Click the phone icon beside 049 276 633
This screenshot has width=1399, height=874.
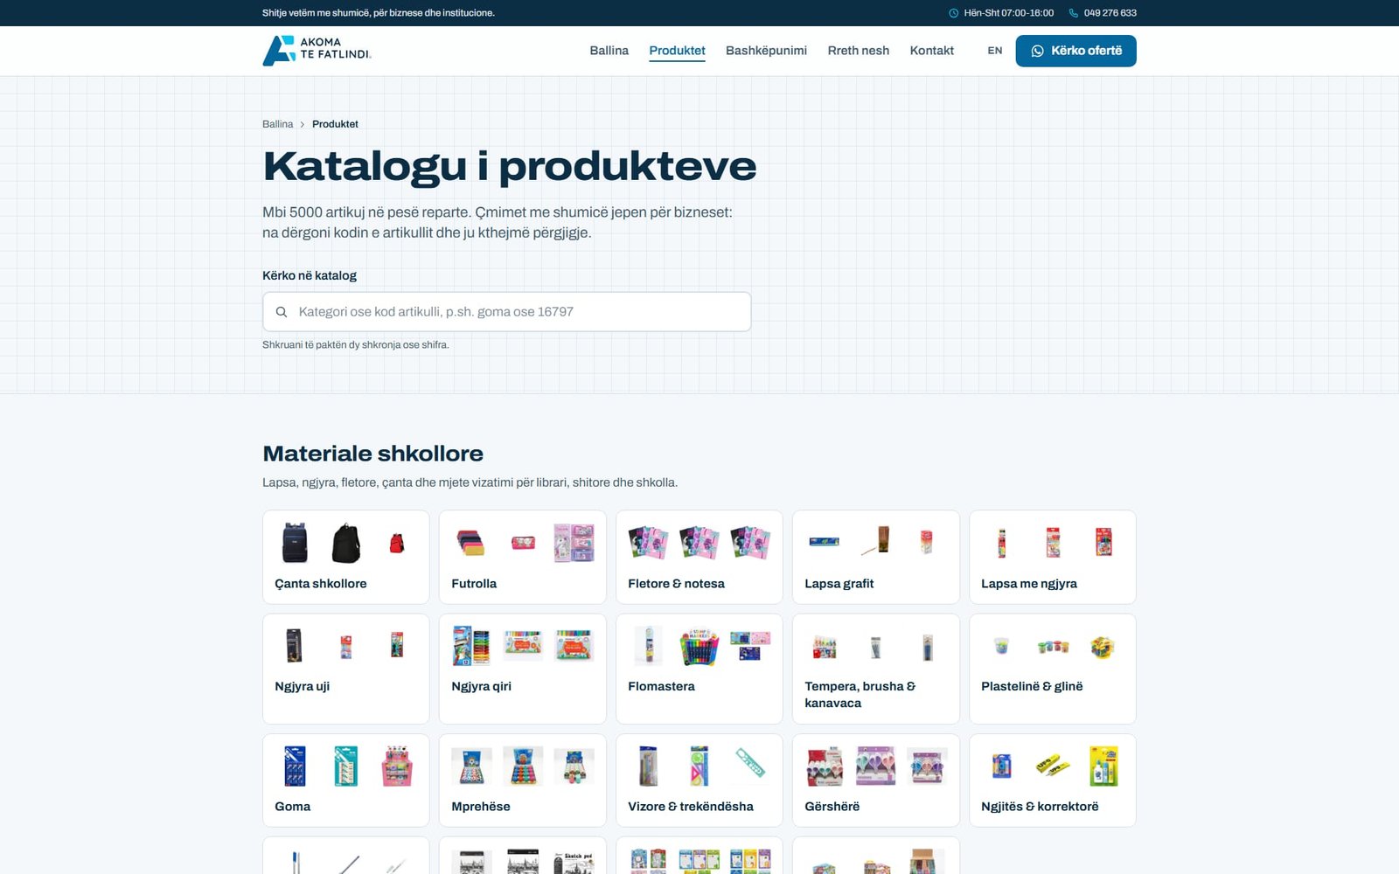(1074, 13)
